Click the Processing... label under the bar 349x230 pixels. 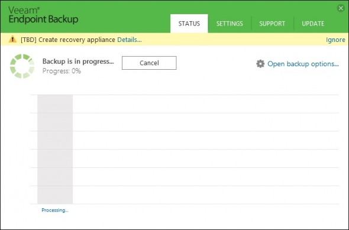pos(55,210)
